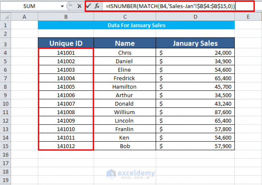
Task: Click the name cell 'Fredrick'
Action: (125, 78)
